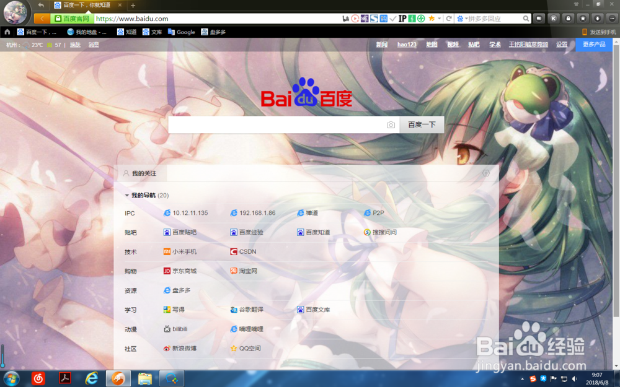Open the 知道 bookmark
620x387 pixels.
pyautogui.click(x=126, y=32)
